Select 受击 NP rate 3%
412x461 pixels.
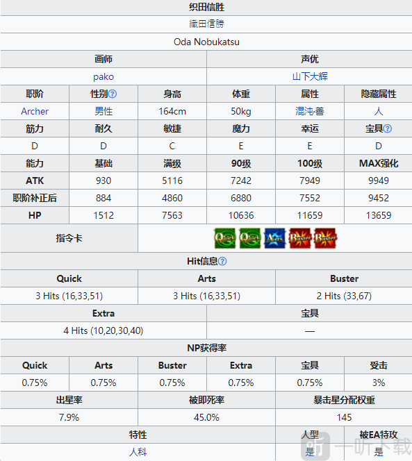click(379, 383)
